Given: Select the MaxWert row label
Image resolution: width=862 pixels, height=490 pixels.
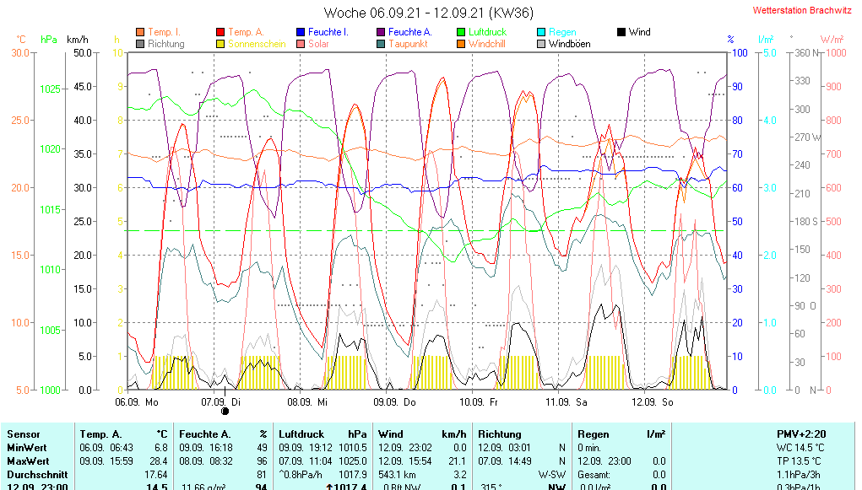Looking at the screenshot, I should point(27,461).
